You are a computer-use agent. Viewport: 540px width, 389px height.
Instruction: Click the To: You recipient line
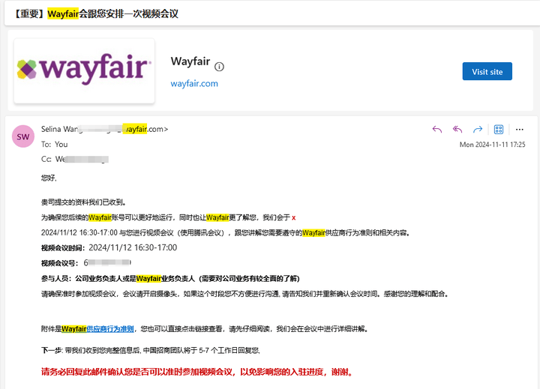(55, 144)
